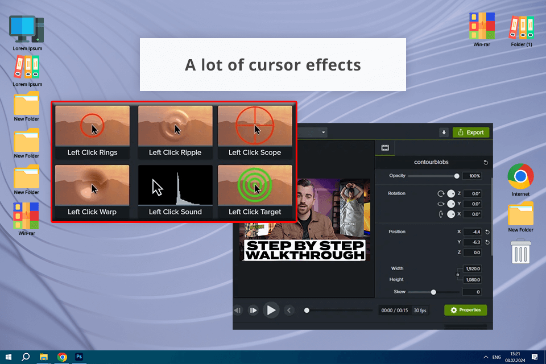Open the Lorem Ipsum computer desktop icon
This screenshot has height=364, width=546.
(x=27, y=33)
